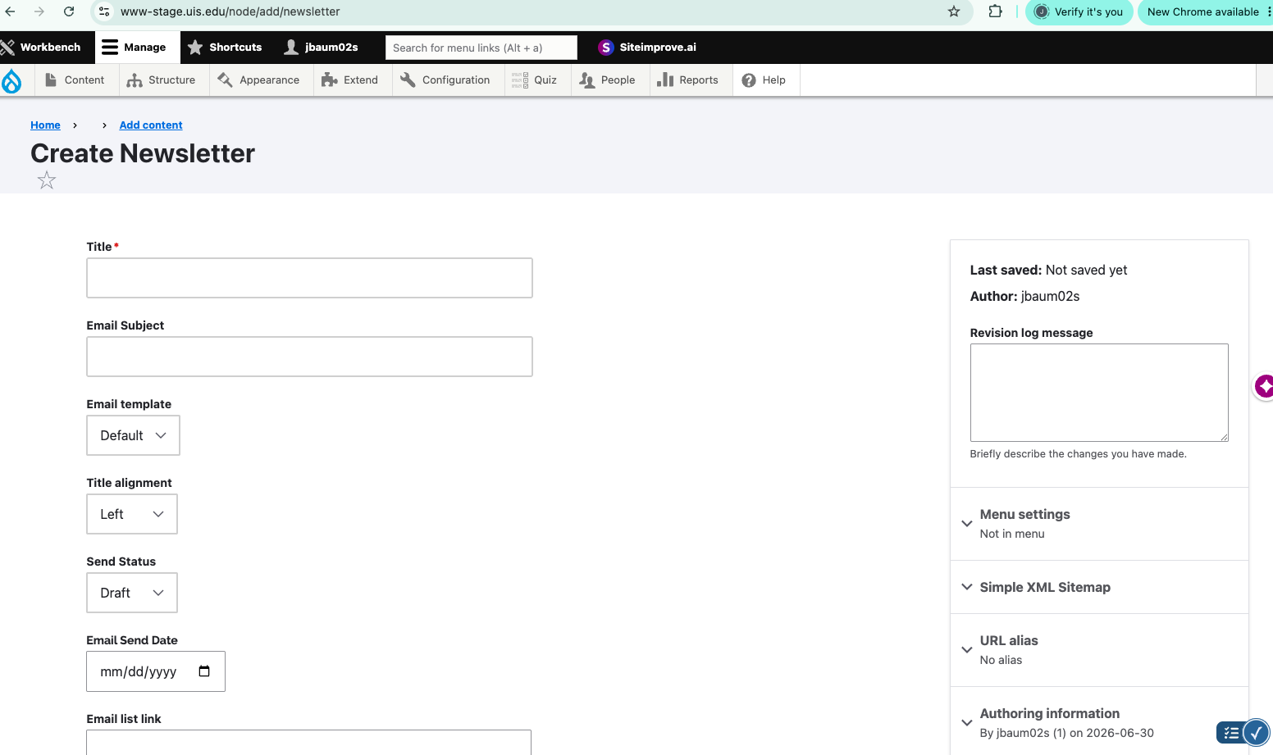Open the Workbench toolbar tab

(43, 48)
